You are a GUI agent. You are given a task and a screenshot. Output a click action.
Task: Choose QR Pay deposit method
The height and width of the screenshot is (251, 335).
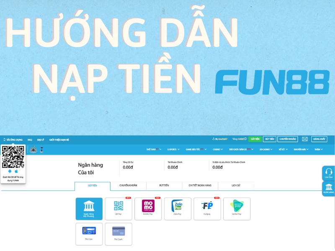[119, 209]
